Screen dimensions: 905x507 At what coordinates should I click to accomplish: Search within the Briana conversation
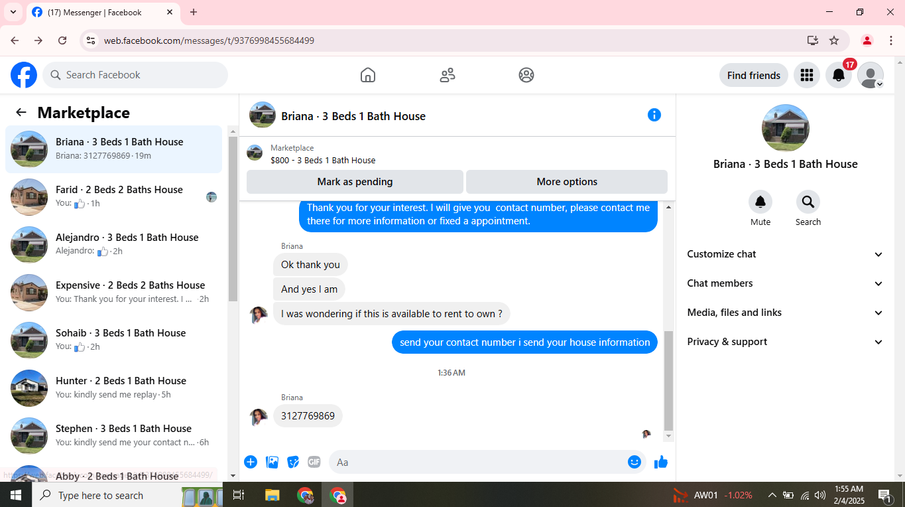[808, 202]
